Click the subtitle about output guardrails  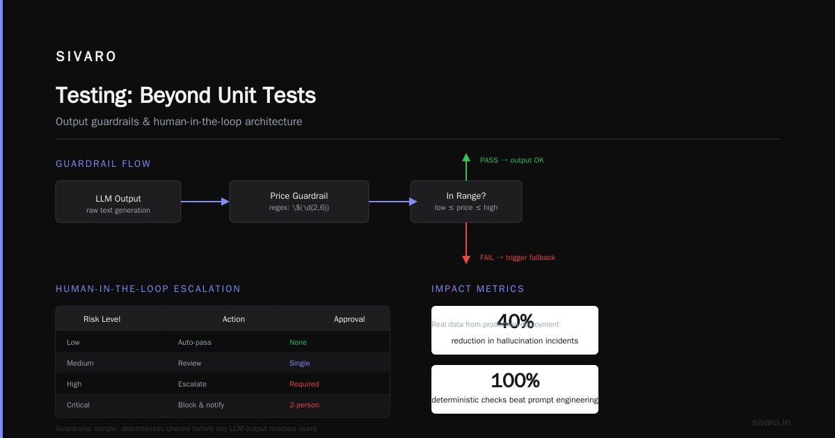[179, 122]
